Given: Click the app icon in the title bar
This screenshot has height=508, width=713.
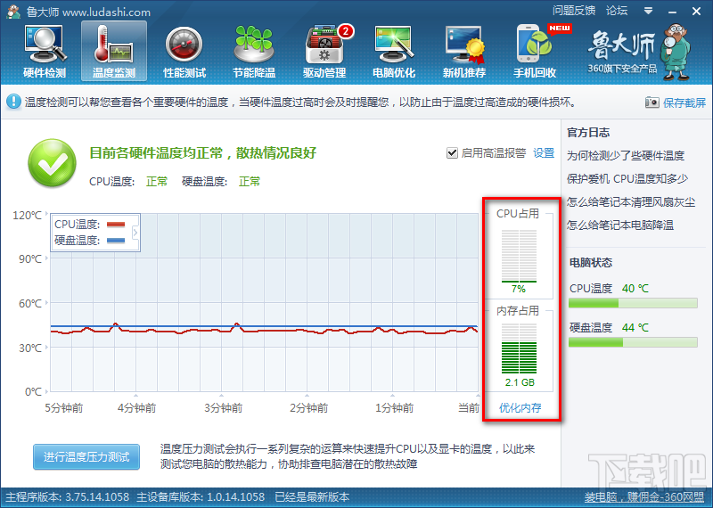Looking at the screenshot, I should pyautogui.click(x=13, y=12).
